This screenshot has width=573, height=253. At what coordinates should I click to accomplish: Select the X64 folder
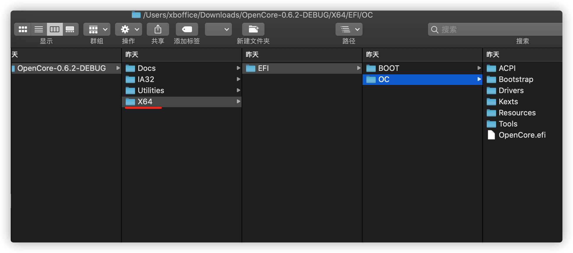point(182,102)
